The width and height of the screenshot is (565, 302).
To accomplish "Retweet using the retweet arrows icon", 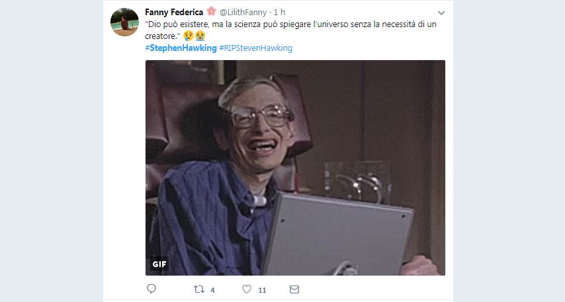I will tap(199, 289).
